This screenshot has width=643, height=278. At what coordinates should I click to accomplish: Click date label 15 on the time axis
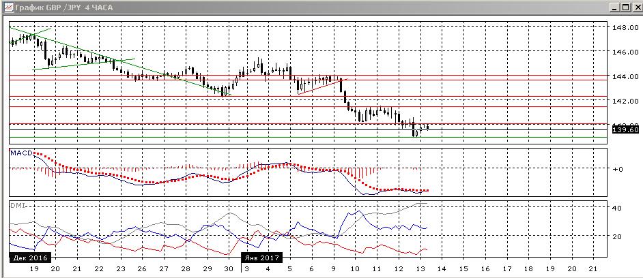tap(463, 269)
